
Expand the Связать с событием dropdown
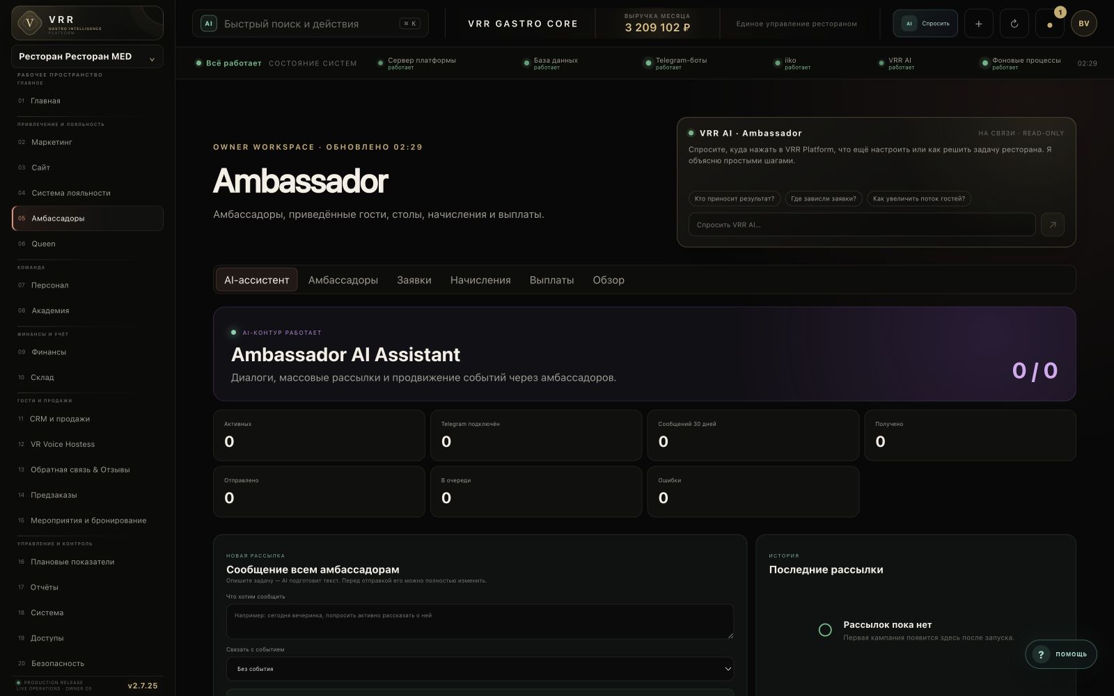pyautogui.click(x=480, y=669)
